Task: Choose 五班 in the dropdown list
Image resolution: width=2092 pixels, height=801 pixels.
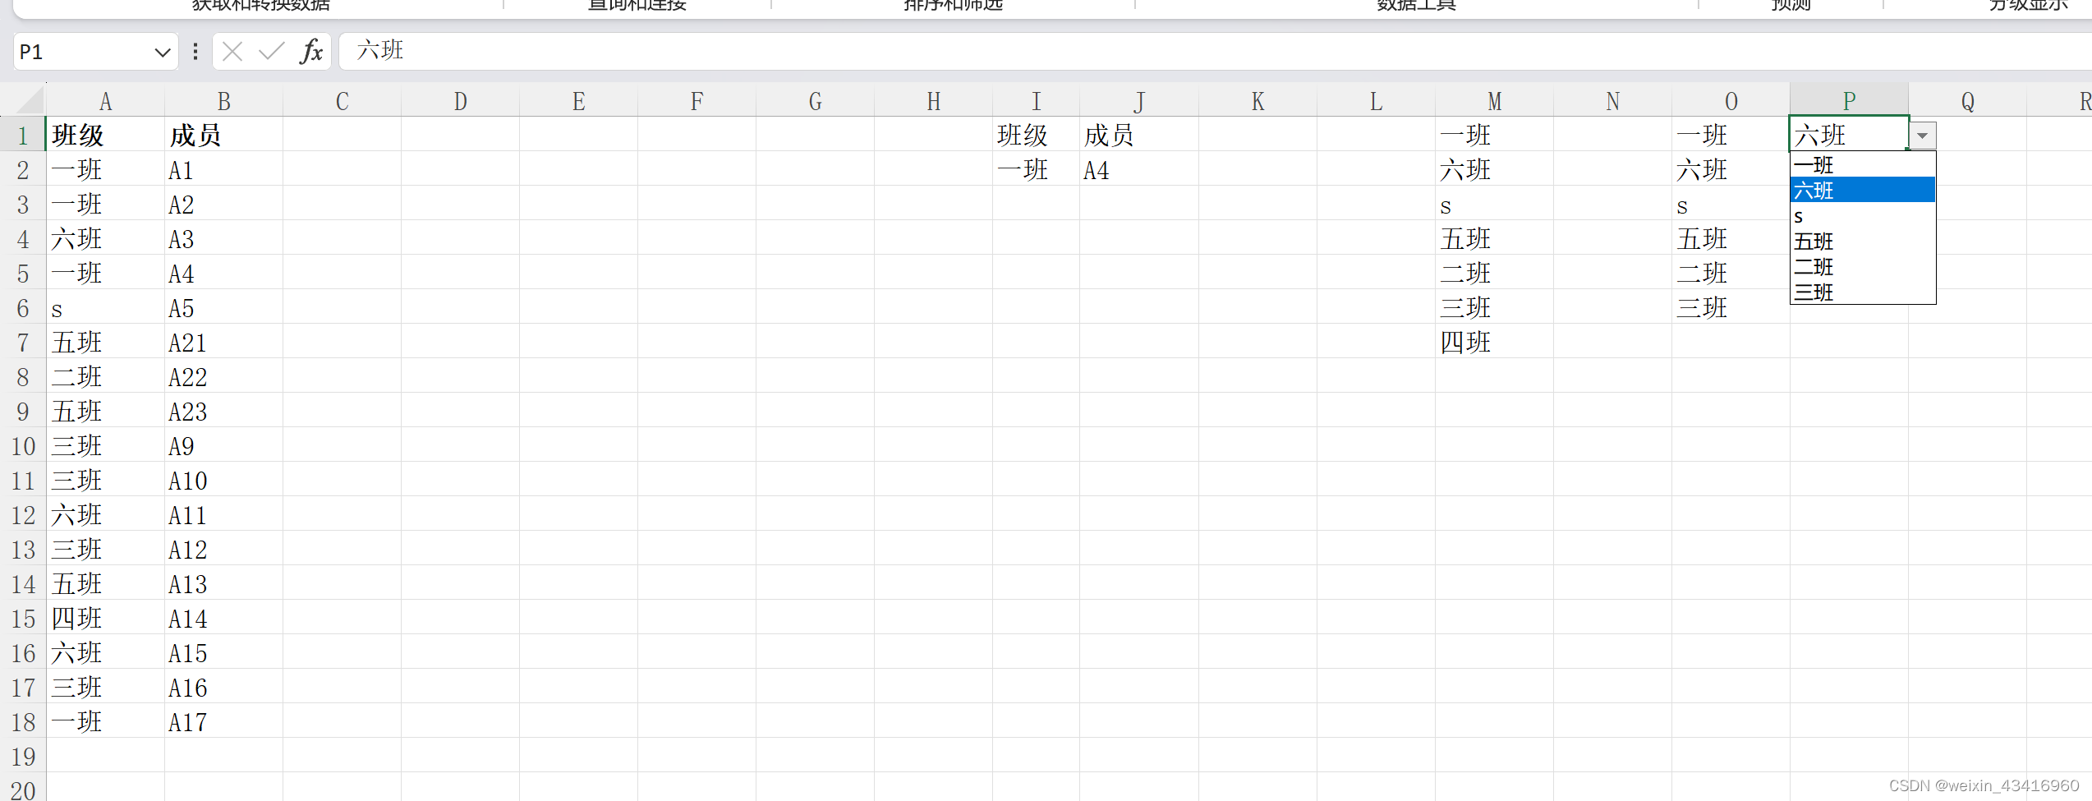Action: pos(1862,242)
